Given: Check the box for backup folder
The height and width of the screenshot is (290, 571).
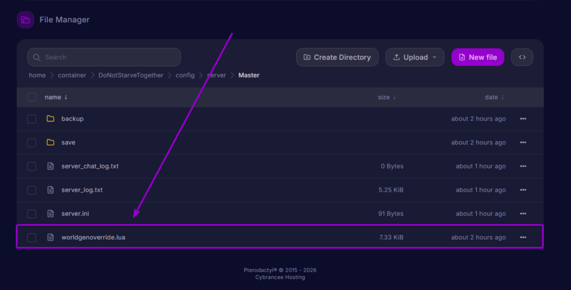Looking at the screenshot, I should pyautogui.click(x=32, y=119).
